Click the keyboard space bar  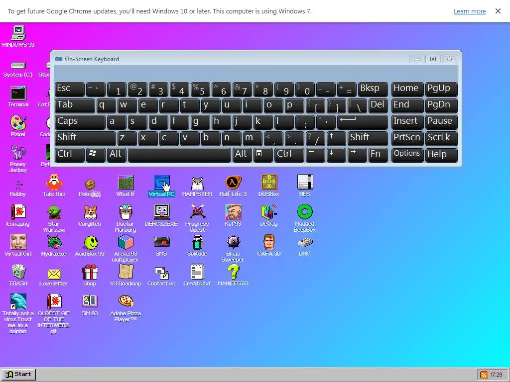(179, 155)
